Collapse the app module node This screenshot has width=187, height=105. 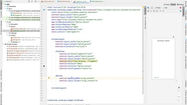pos(3,4)
